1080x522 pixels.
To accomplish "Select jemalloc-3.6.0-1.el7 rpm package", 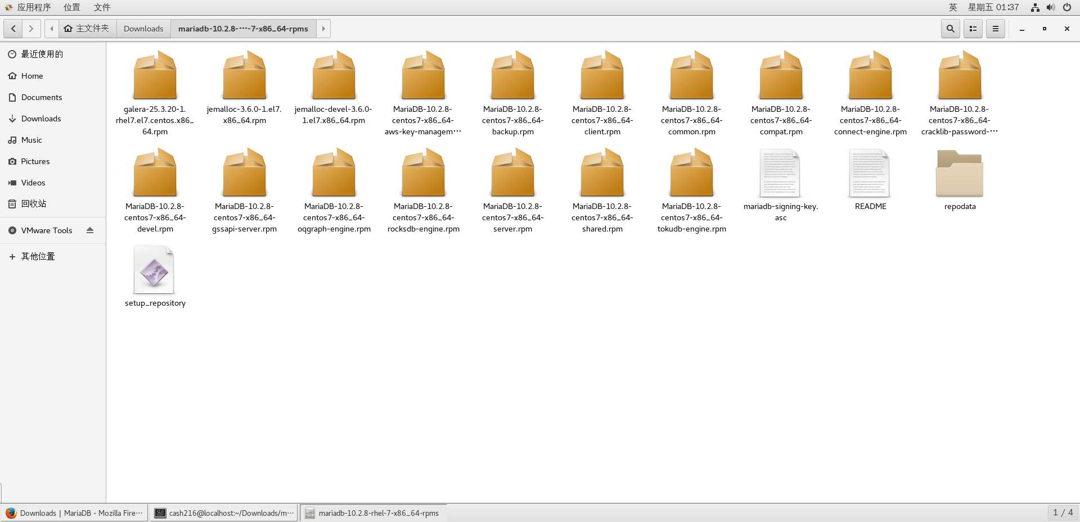I will [x=244, y=88].
